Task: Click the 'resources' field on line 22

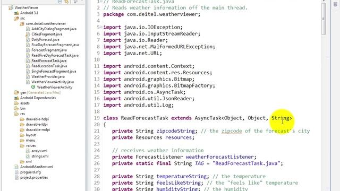Action: click(178, 137)
